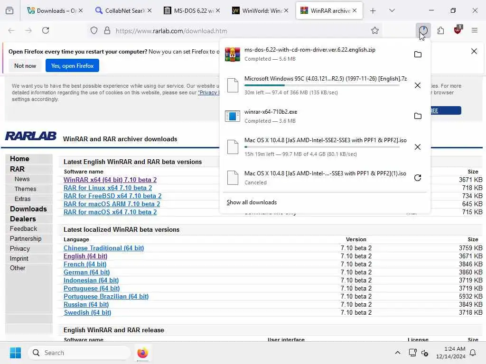Open Swedish (64 bit) download link
This screenshot has width=486, height=364.
[87, 313]
